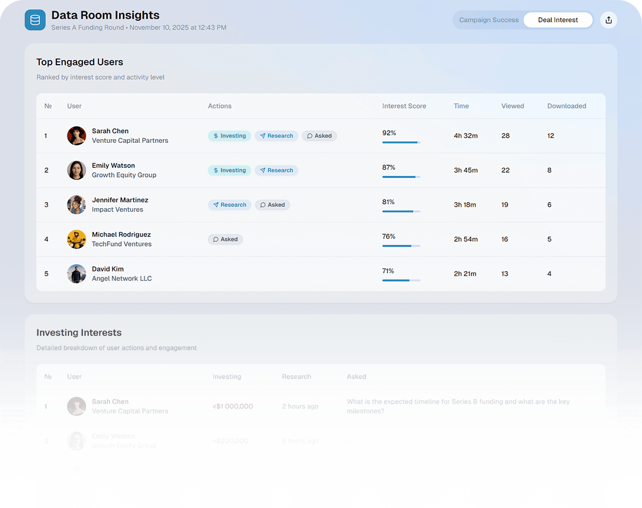Click the downloaded count 12

coord(551,136)
